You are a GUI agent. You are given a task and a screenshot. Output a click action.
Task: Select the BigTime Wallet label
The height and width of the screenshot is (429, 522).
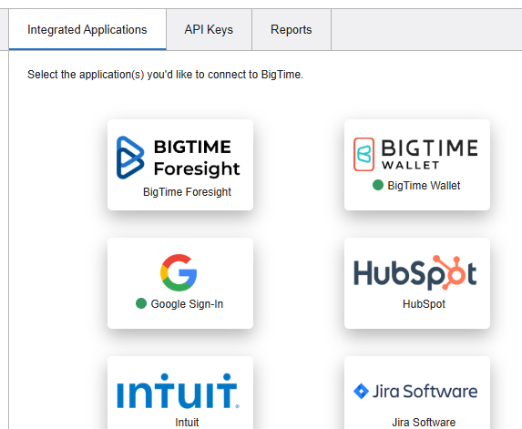tap(424, 186)
